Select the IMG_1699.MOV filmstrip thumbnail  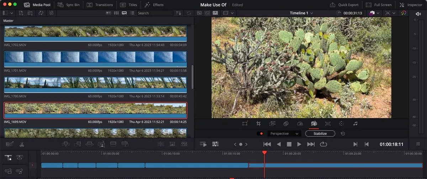coord(95,110)
